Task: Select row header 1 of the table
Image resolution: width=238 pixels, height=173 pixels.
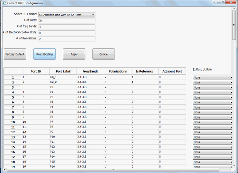Action: [13, 77]
